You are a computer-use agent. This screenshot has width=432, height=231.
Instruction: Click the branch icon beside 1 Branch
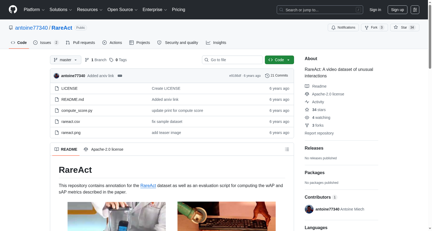click(x=87, y=60)
